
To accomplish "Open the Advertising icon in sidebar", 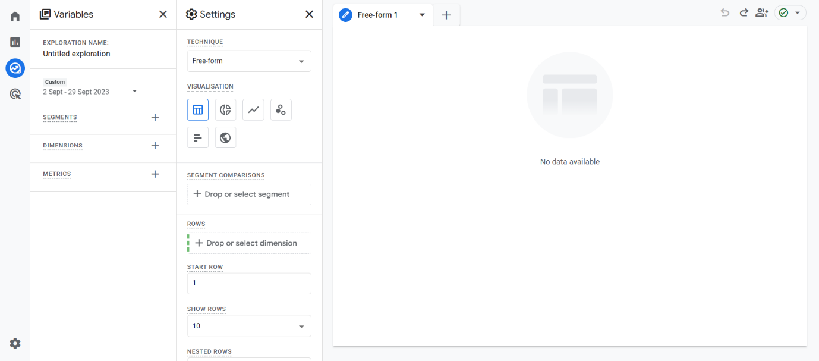I will (x=15, y=94).
